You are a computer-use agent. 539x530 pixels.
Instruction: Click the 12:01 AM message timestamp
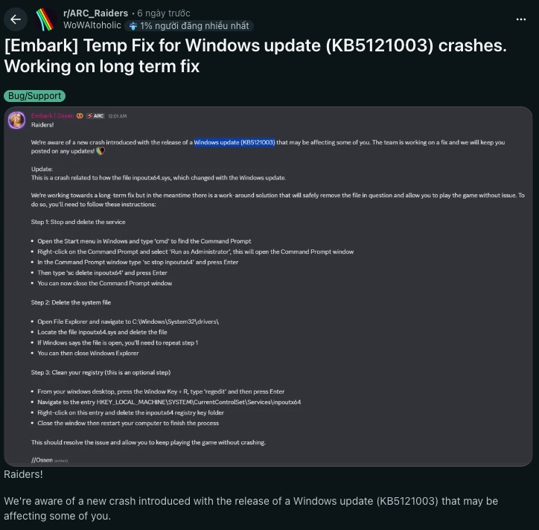[117, 116]
